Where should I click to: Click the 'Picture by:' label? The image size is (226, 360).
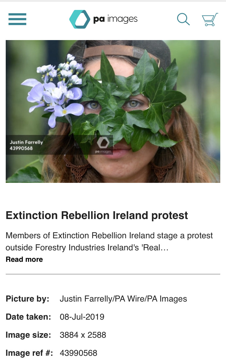coord(27,299)
